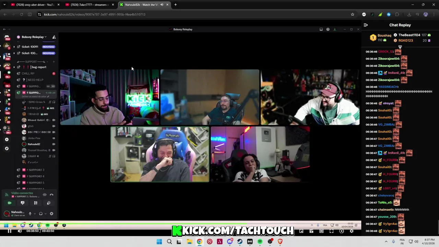This screenshot has height=247, width=439.
Task: Open the invite members icon beside Bobony Roleplay
Action: pyautogui.click(x=54, y=37)
